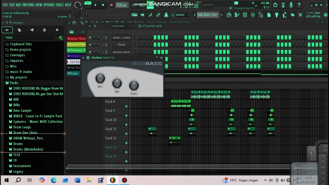The width and height of the screenshot is (329, 185).
Task: Click the Windows Start button
Action: (6, 180)
